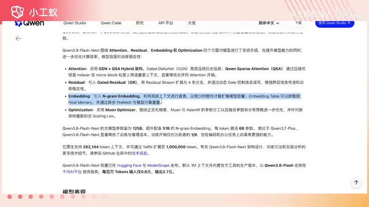The width and height of the screenshot is (369, 207).
Task: Click the bold number '262,144'
Action: click(91, 147)
